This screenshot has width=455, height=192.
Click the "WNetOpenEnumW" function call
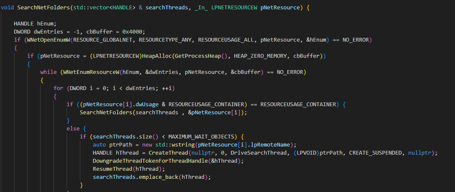pyautogui.click(x=48, y=40)
